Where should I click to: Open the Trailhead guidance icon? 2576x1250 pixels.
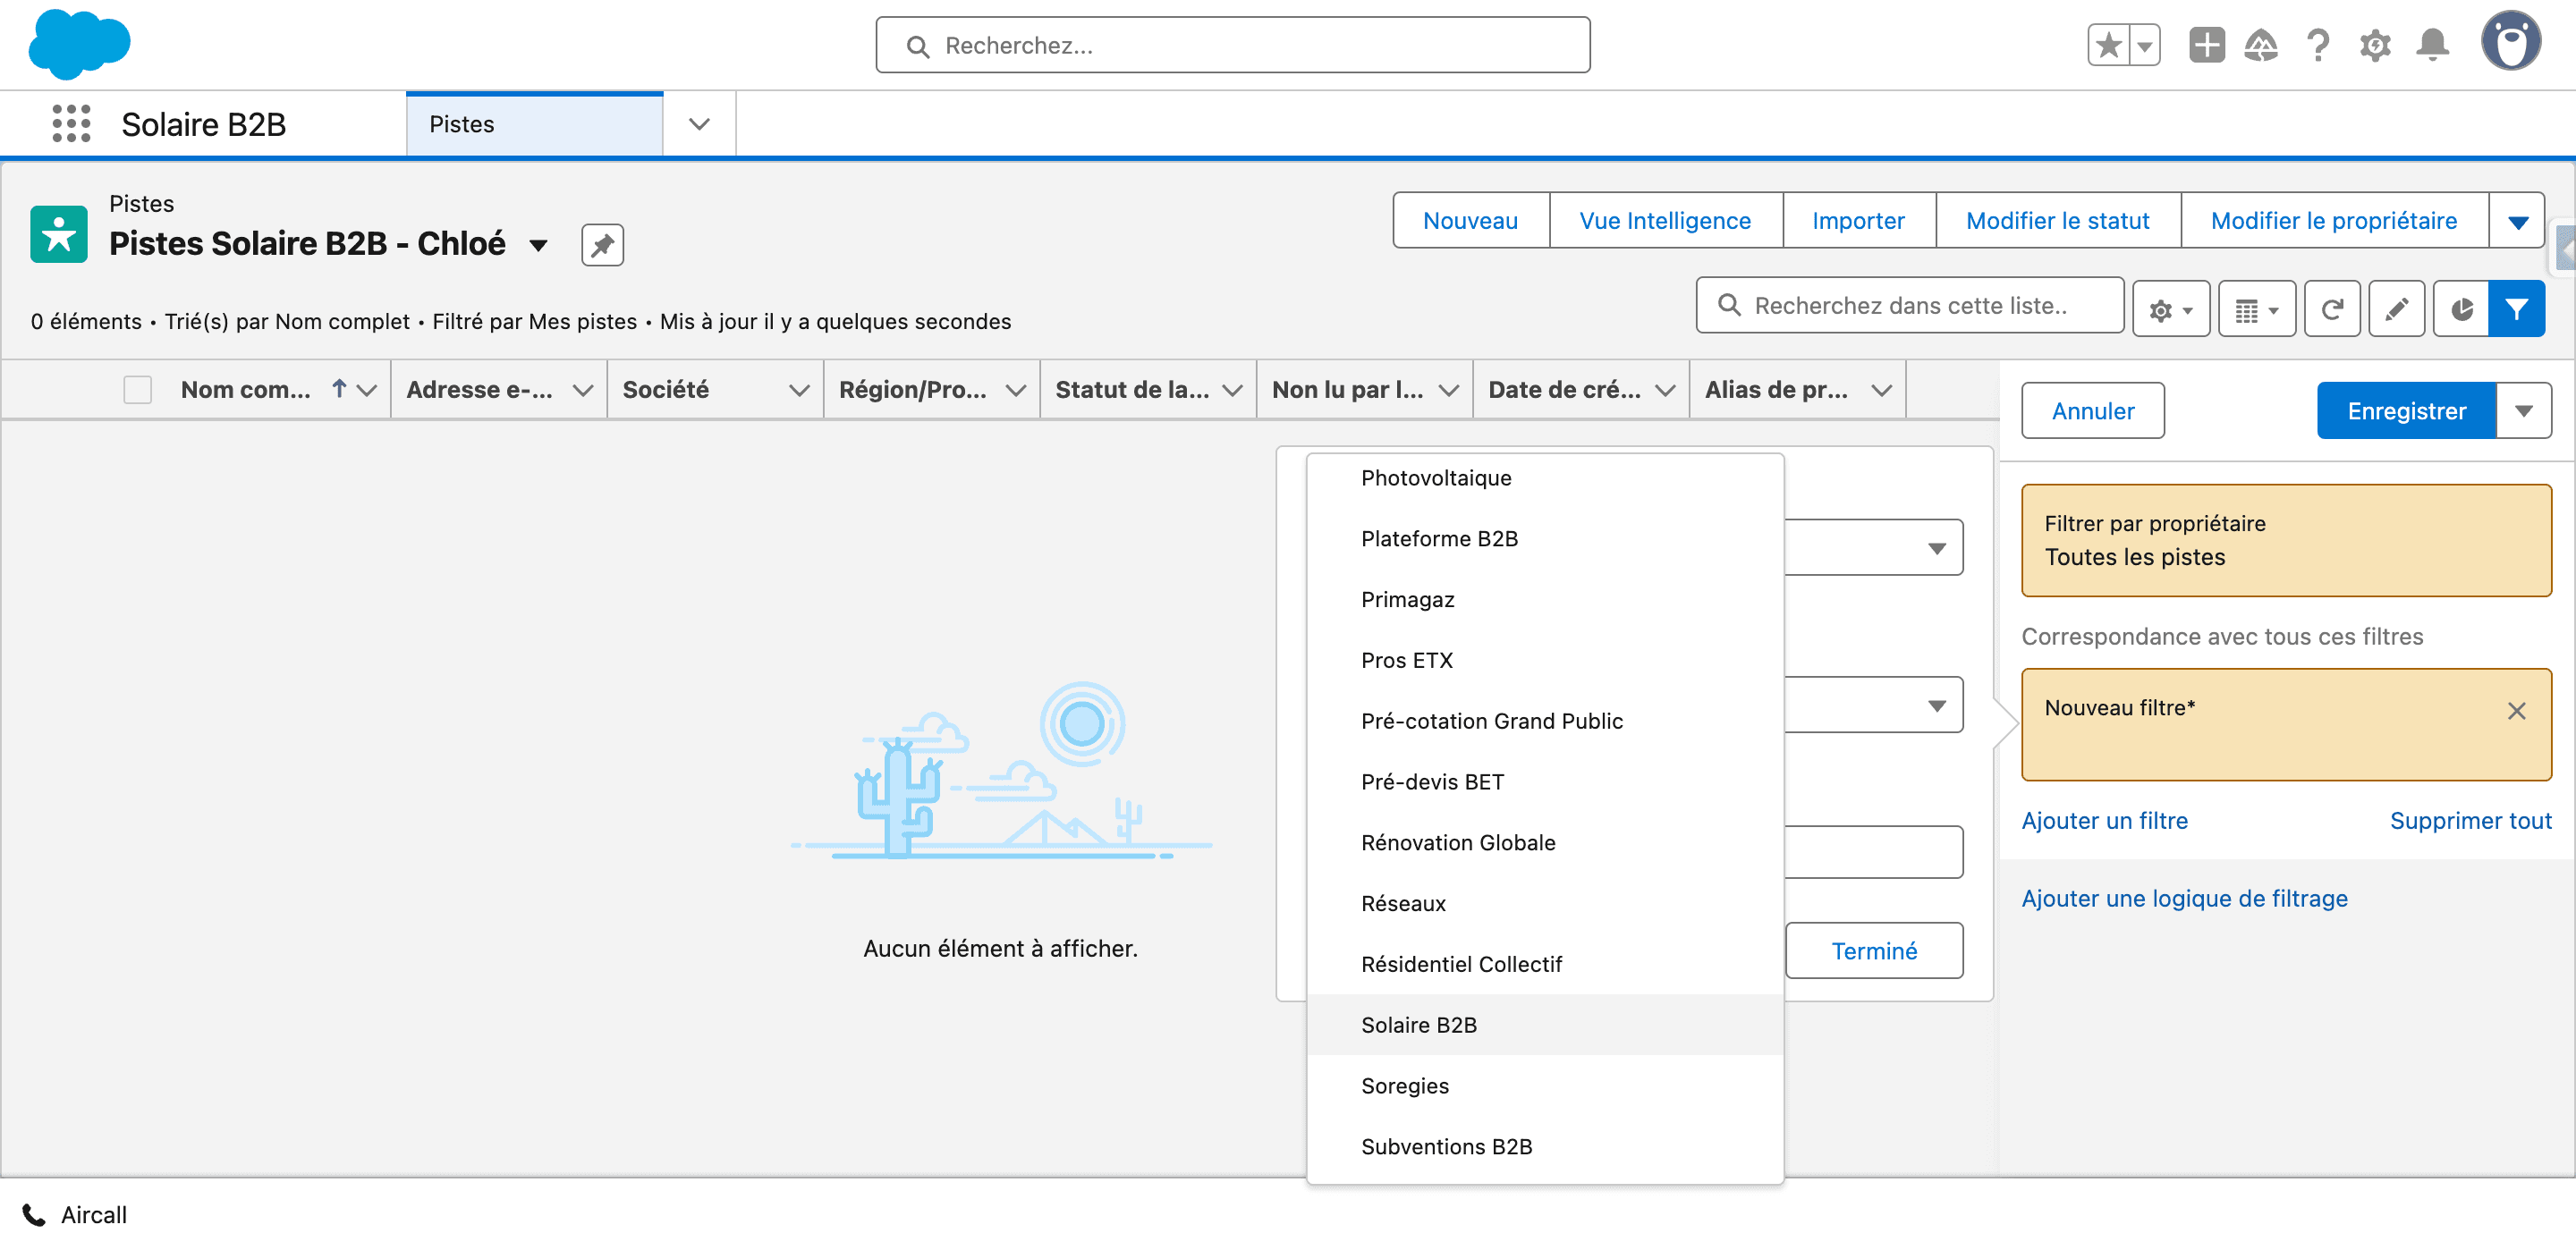tap(2261, 45)
